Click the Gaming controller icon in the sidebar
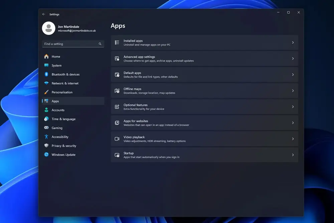Viewport: 334px width, 223px height. coord(46,128)
